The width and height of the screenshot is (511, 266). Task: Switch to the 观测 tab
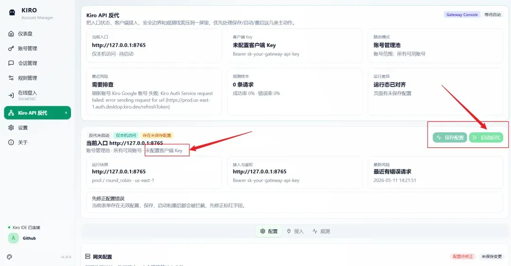[321, 231]
